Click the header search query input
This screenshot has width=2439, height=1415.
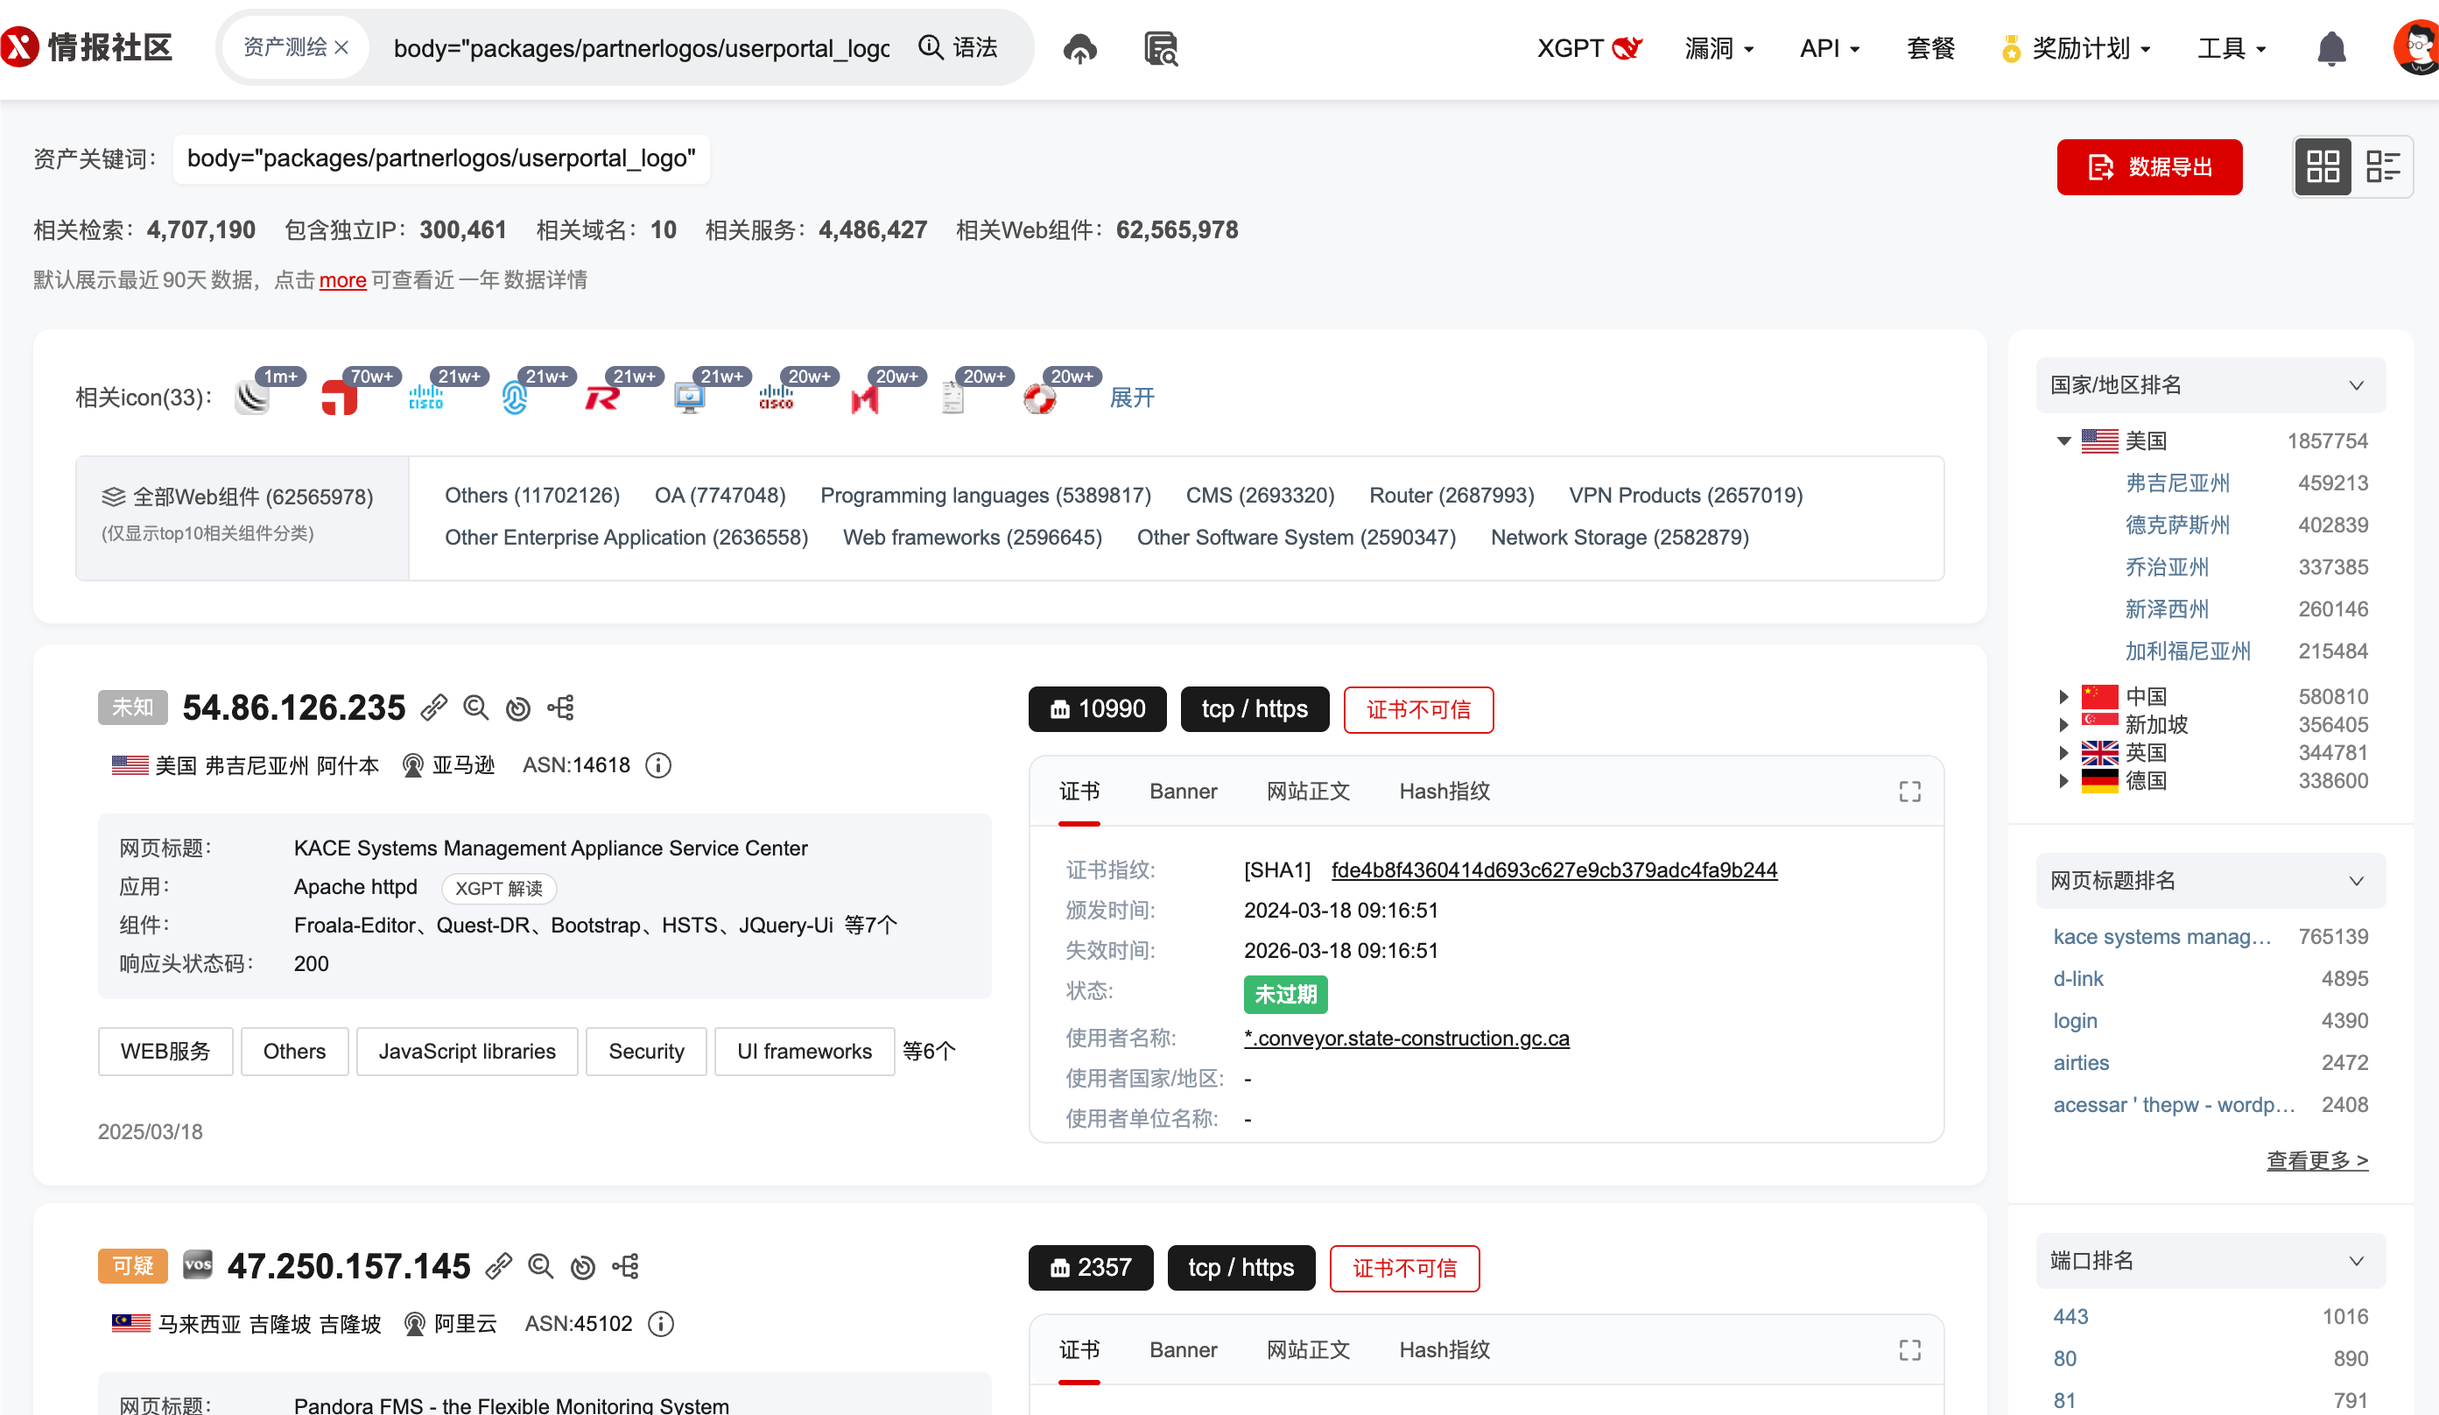pos(641,47)
